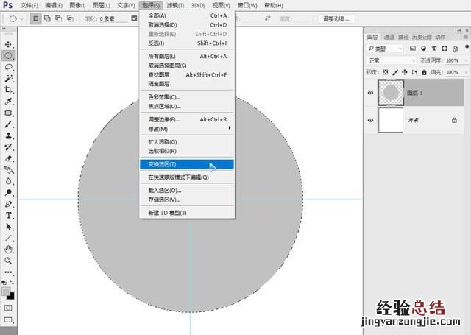
Task: Choose 反选(I) in the menu
Action: 186,43
